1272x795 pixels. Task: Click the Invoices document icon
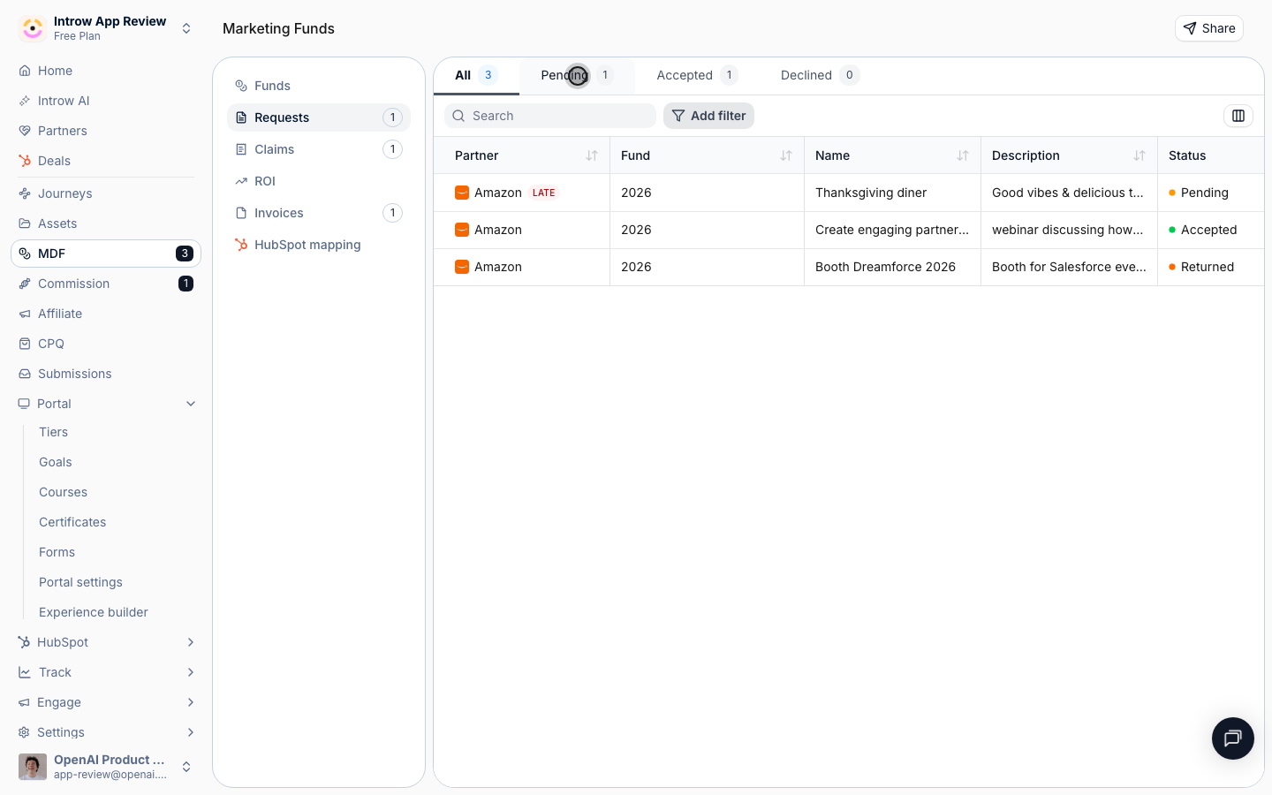(241, 213)
